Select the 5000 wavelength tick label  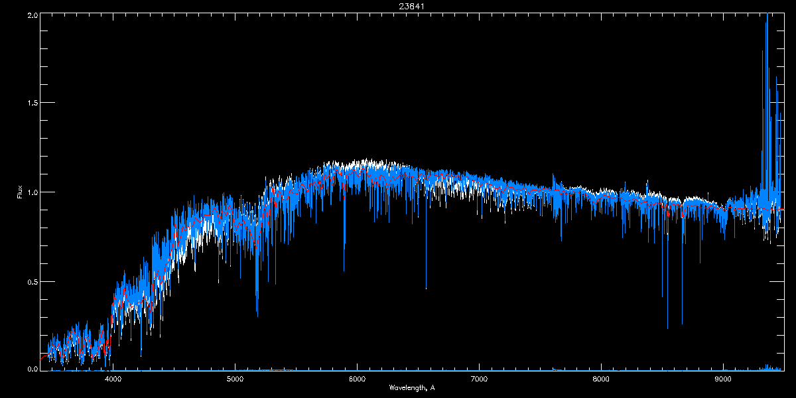(x=235, y=379)
